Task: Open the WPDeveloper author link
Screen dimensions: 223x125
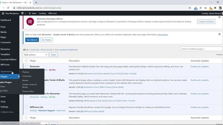Action: coord(90,101)
